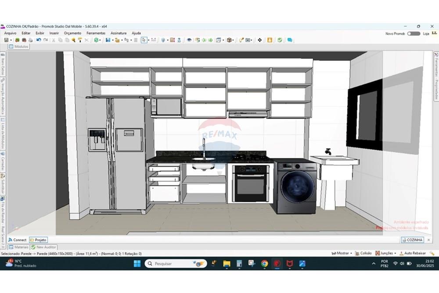The image size is (439, 293).
Task: Toggle the Novo Promob switch
Action: tap(413, 33)
